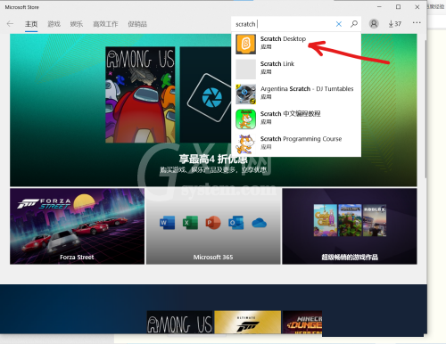Click the Word icon in Microsoft 365 tile
This screenshot has width=446, height=344.
(167, 223)
